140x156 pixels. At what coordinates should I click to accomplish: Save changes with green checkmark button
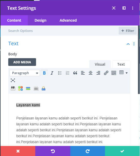click(x=122, y=151)
